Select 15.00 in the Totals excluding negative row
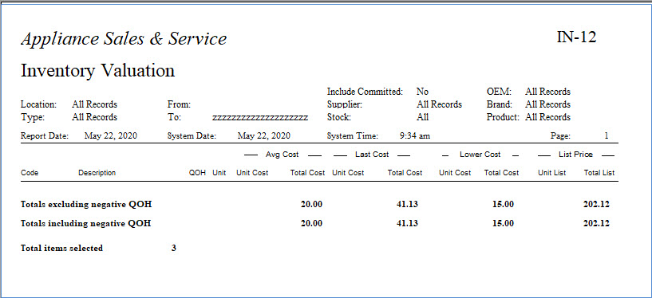The width and height of the screenshot is (652, 298). click(x=503, y=204)
